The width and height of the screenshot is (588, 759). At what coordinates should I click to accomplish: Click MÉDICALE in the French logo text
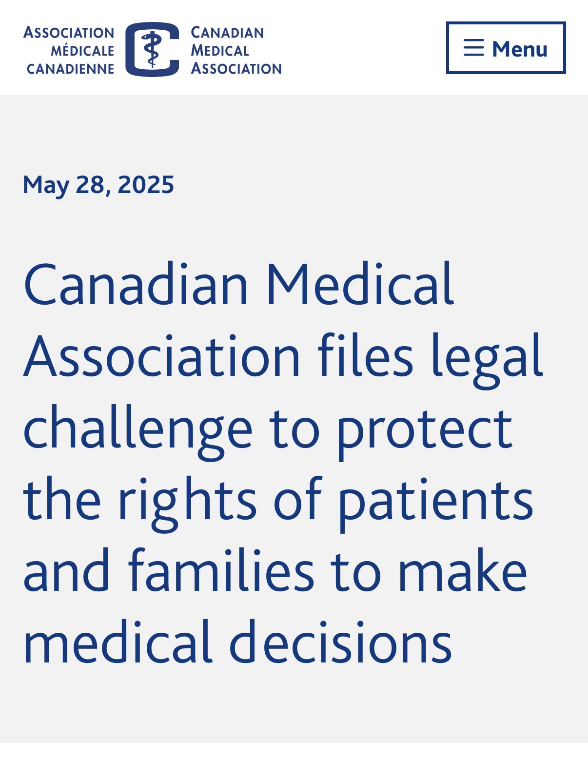pos(82,51)
